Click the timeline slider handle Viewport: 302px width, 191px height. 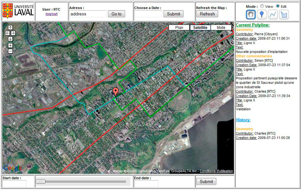(x=41, y=182)
